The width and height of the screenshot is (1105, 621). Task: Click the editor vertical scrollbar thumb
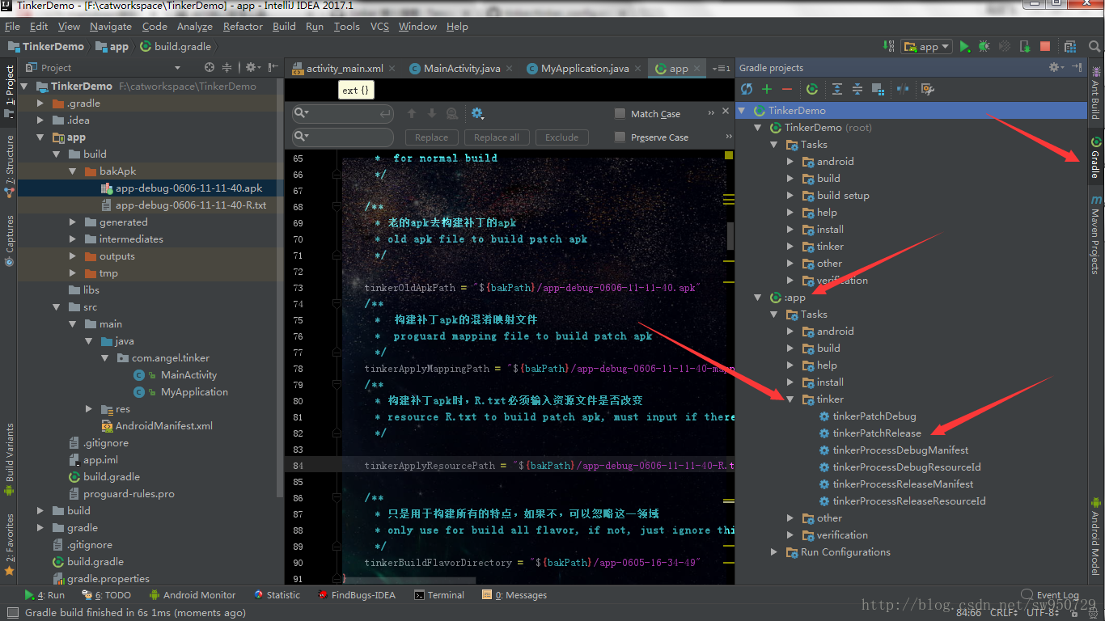point(730,235)
